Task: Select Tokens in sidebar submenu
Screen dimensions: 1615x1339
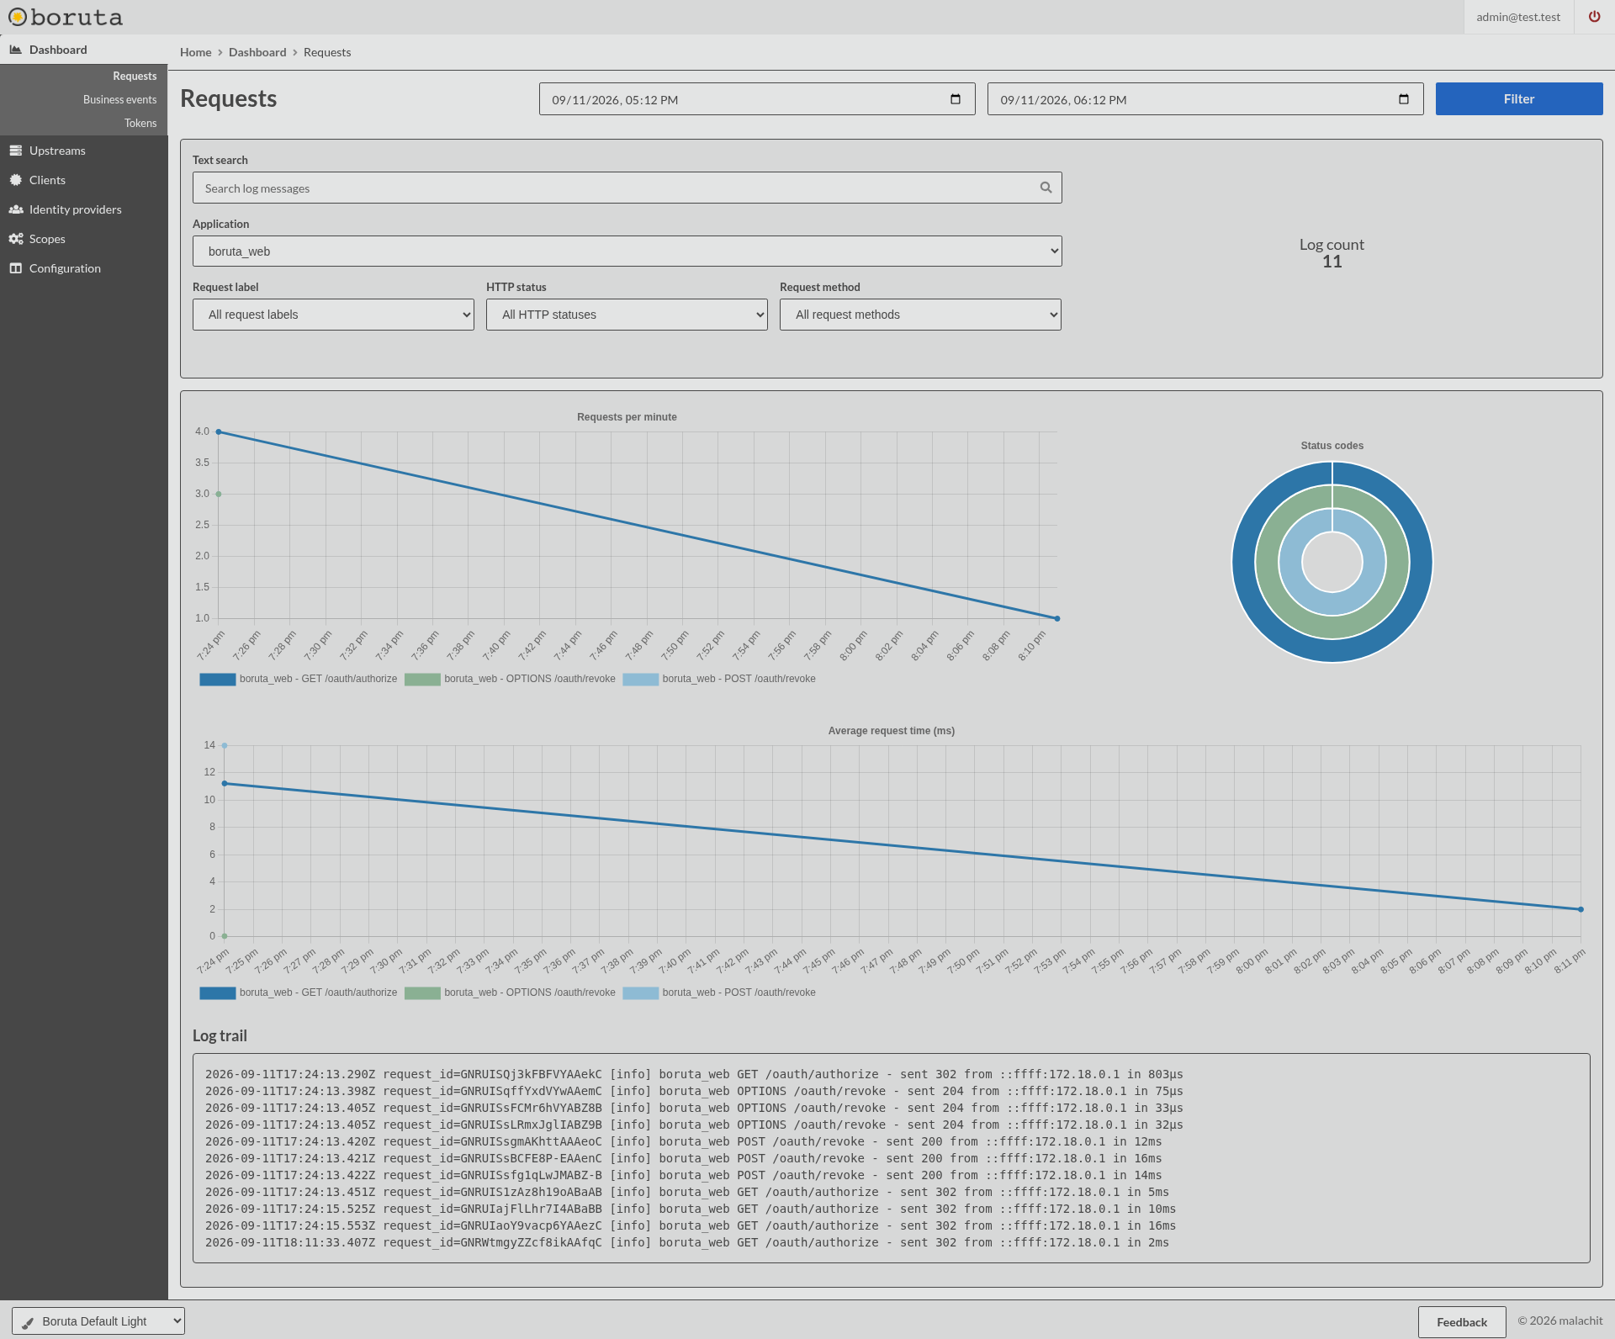Action: coord(140,123)
